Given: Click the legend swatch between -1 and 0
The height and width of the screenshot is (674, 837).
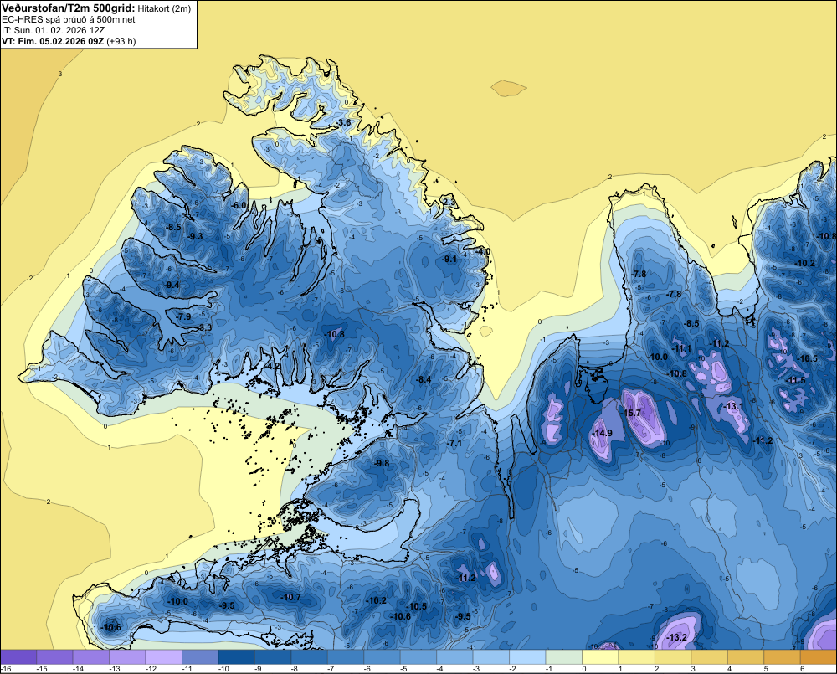Looking at the screenshot, I should 563,657.
